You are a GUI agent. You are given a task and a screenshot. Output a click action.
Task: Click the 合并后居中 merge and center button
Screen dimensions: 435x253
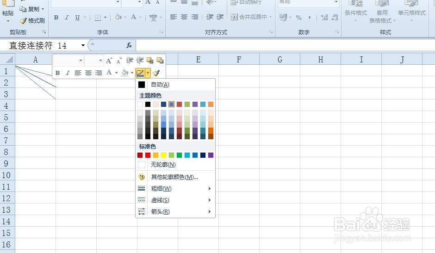tap(249, 17)
